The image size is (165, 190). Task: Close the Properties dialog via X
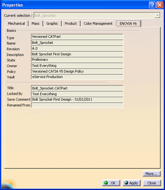point(160,5)
